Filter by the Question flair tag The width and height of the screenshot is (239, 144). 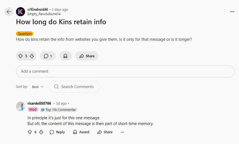pos(25,34)
